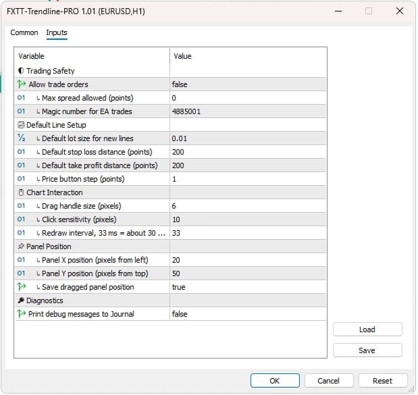Screen dimensions: 418x395
Task: Select Panel X position (pixels from left) label
Action: (95, 260)
